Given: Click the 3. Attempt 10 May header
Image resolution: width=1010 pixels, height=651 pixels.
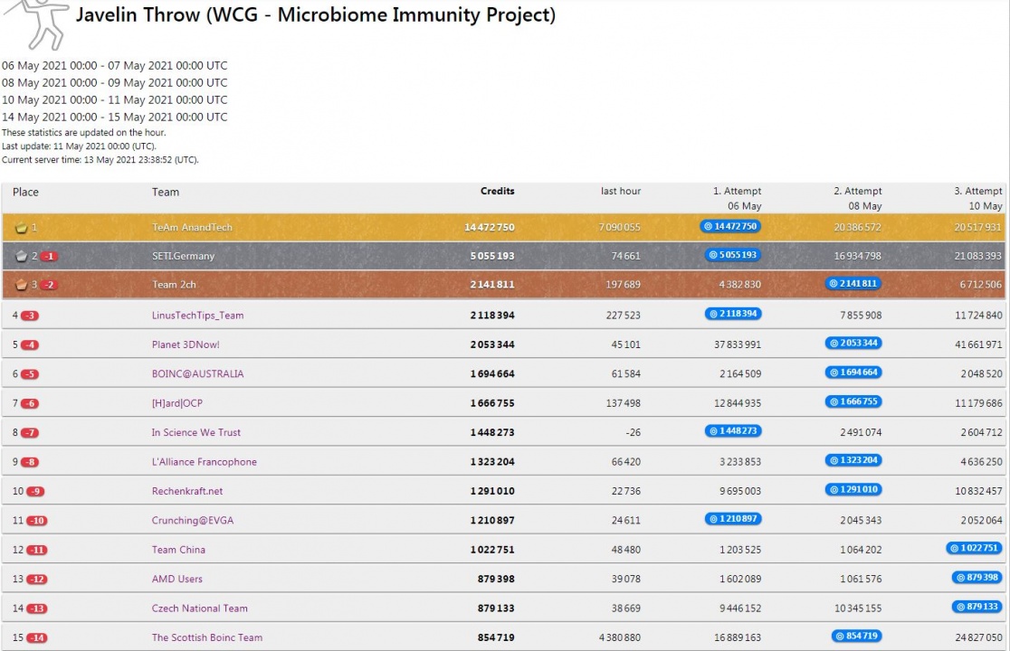Looking at the screenshot, I should pos(977,199).
